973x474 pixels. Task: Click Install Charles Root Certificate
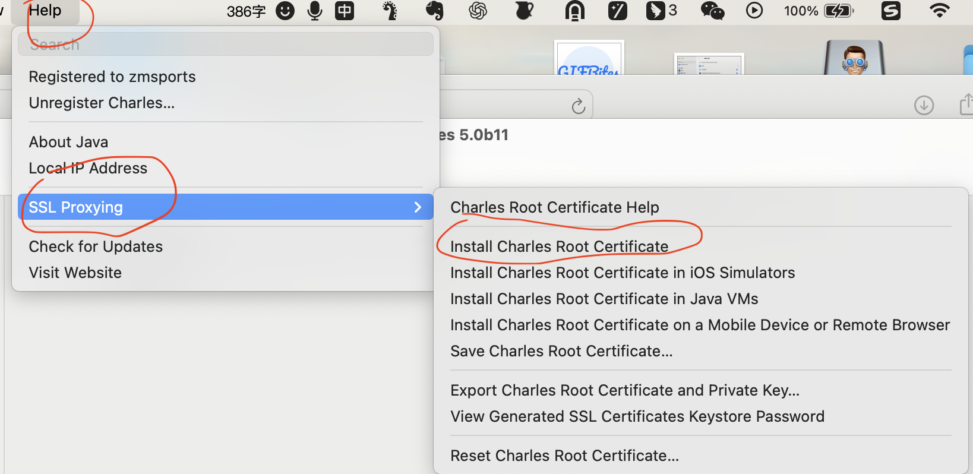[x=559, y=247]
